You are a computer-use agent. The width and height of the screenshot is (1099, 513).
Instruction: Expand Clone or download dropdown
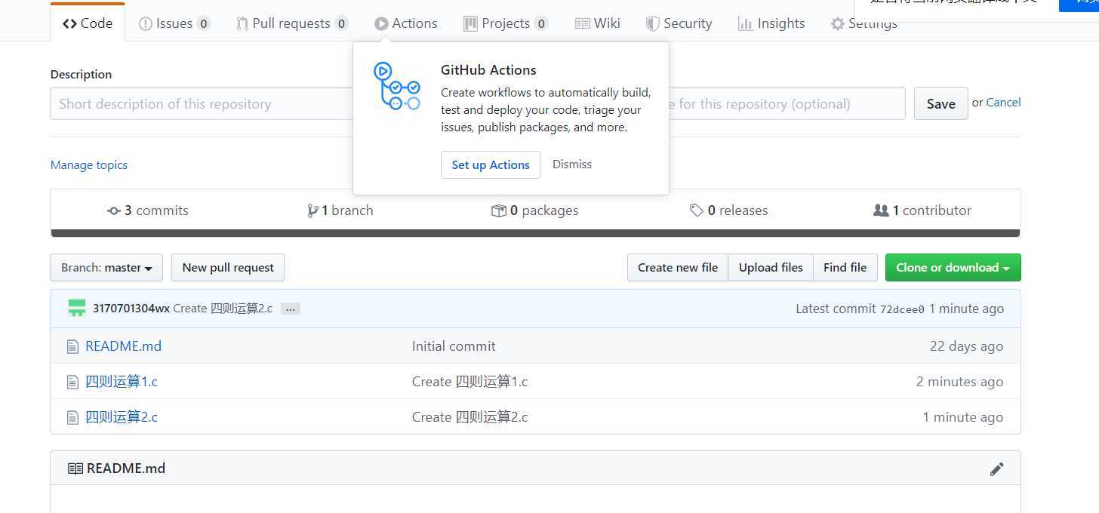click(x=953, y=268)
